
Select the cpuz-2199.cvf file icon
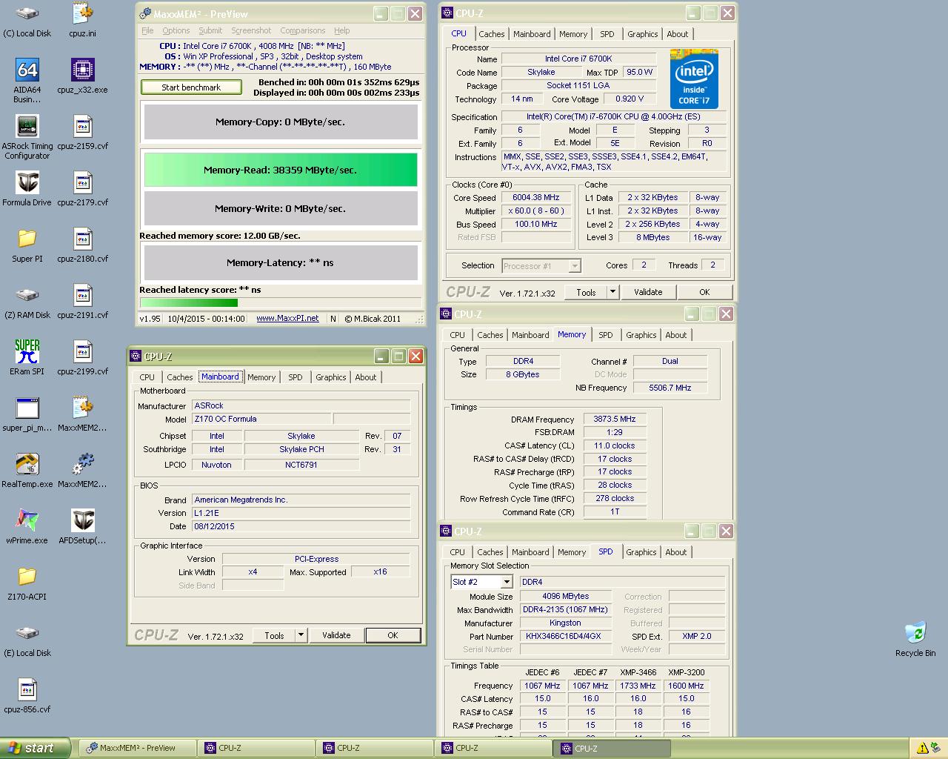82,358
